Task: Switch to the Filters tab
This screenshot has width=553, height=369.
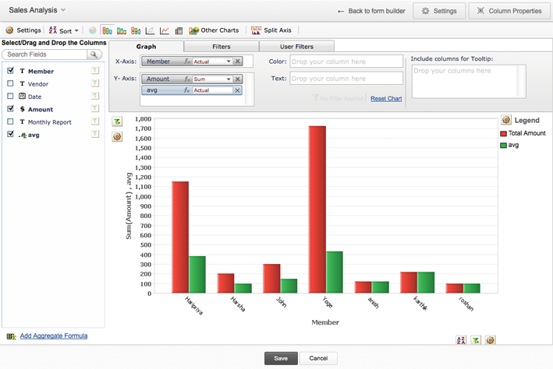Action: point(222,47)
